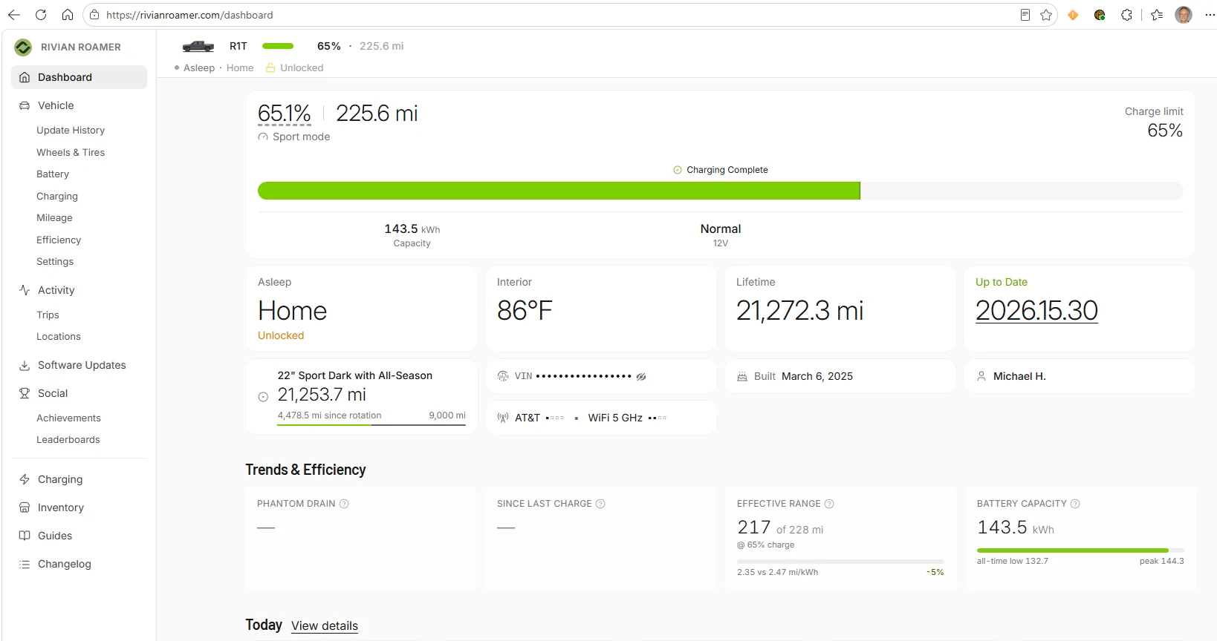Open Trips under Activity
The height and width of the screenshot is (641, 1217).
click(x=48, y=315)
